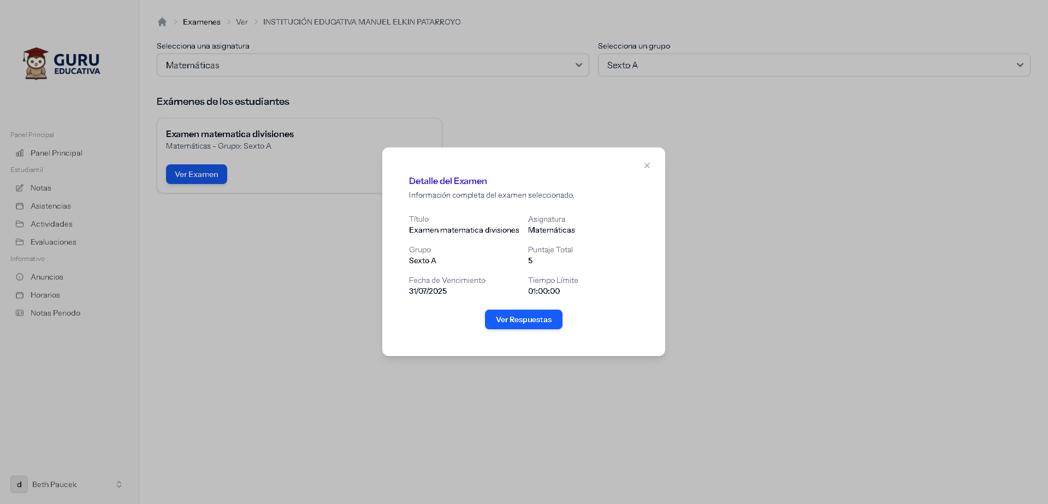
Task: Close the Detalle del Examen dialog
Action: pyautogui.click(x=647, y=165)
